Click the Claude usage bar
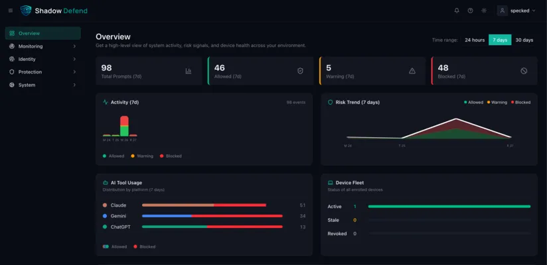Screen dimensions: 547x265 [x=204, y=205]
